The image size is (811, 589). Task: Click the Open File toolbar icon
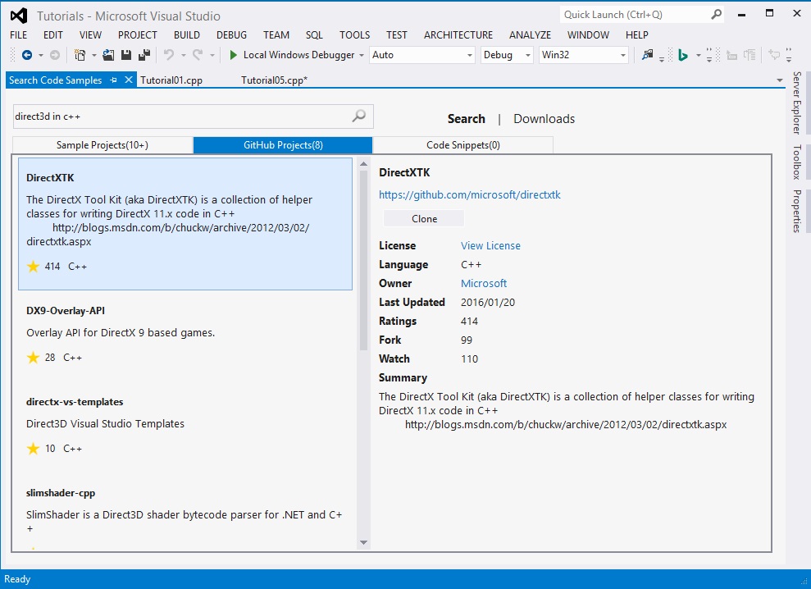pos(109,55)
